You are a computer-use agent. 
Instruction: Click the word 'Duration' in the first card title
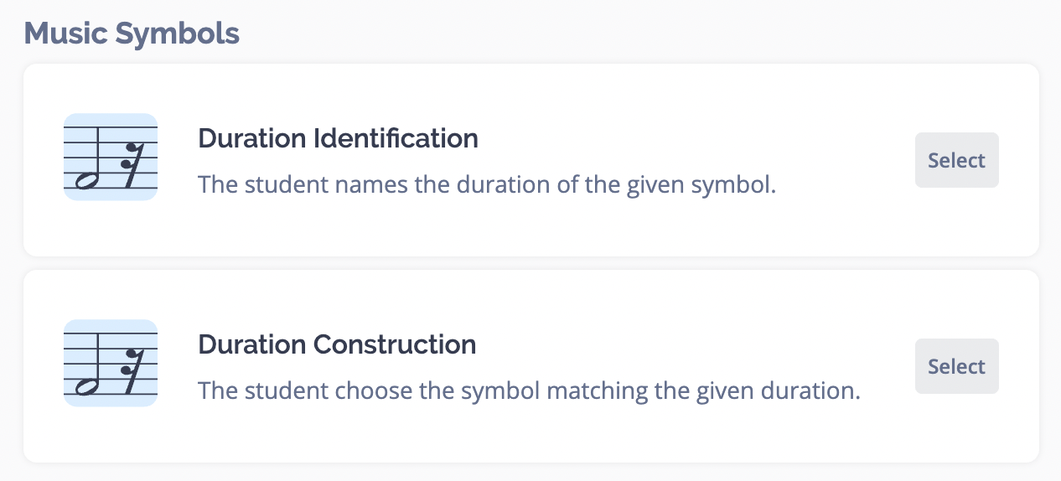click(252, 138)
